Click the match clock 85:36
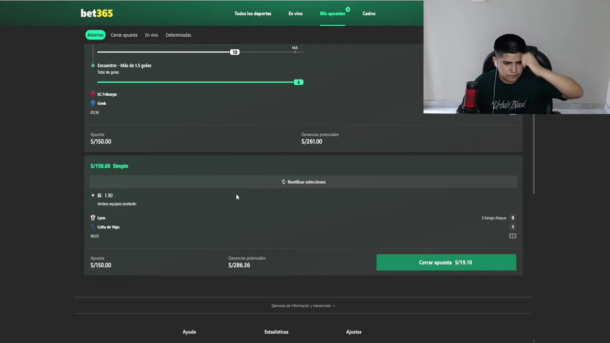 [x=94, y=112]
